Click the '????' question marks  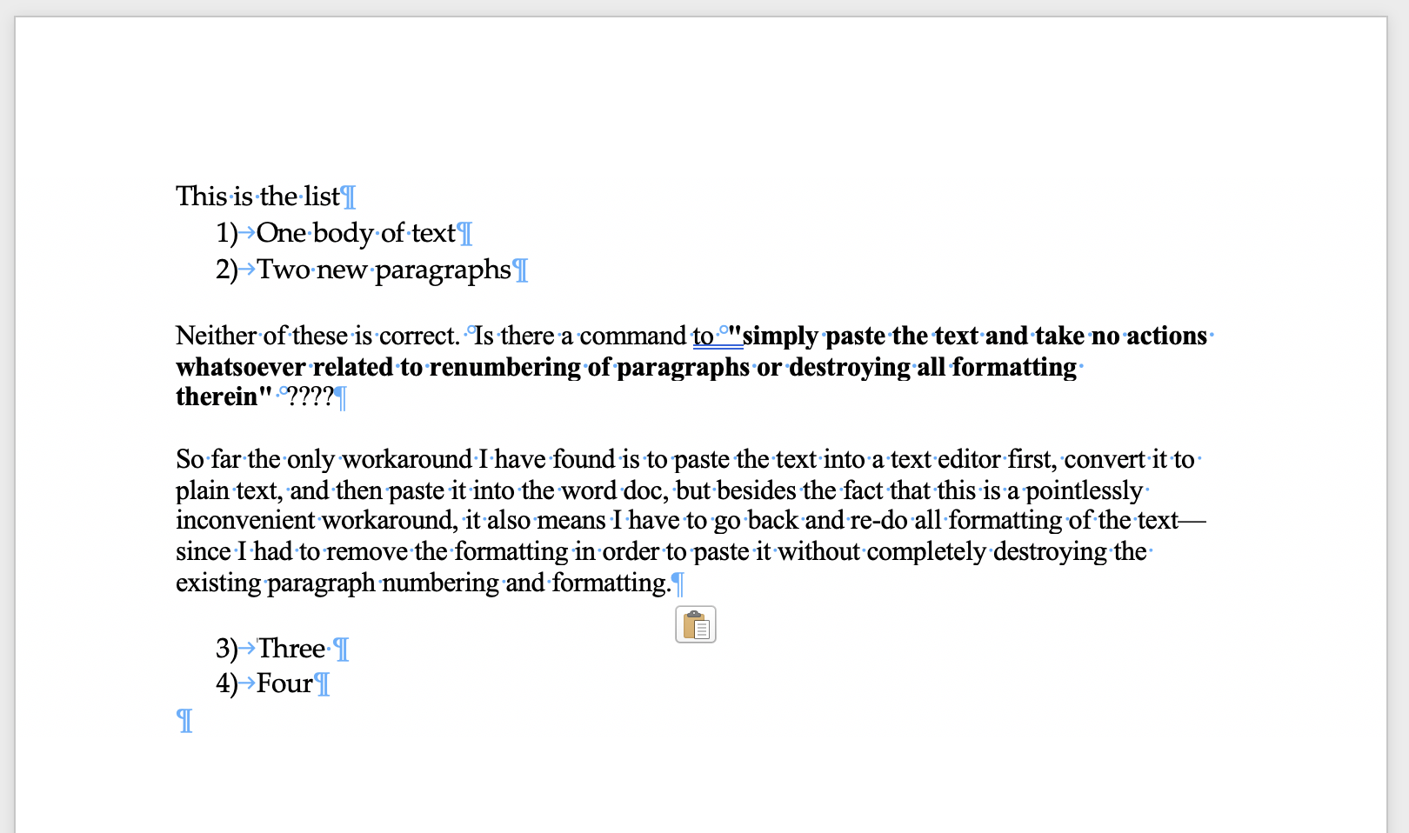[311, 397]
